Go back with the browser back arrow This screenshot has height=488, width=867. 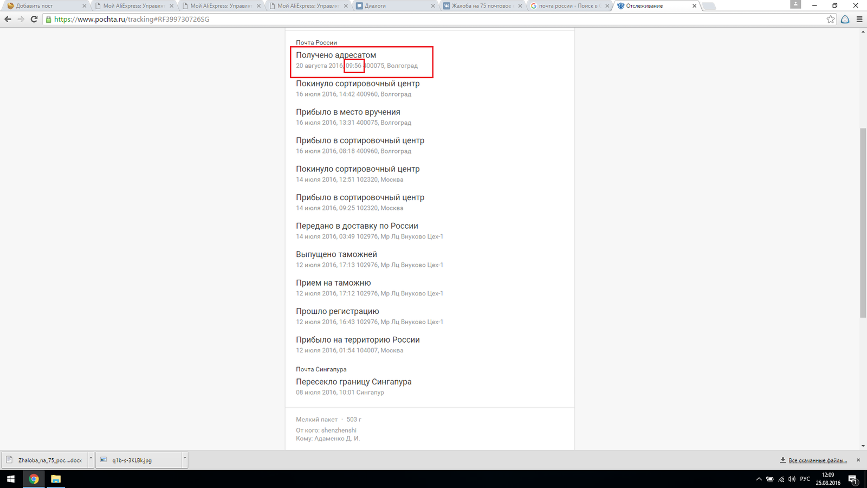click(x=8, y=19)
